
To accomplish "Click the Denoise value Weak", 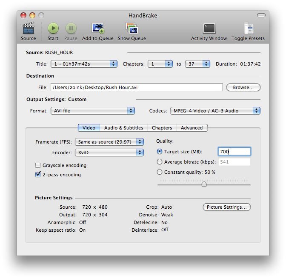I will coord(167,215).
